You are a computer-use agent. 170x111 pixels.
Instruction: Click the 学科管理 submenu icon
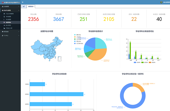tap(4, 17)
